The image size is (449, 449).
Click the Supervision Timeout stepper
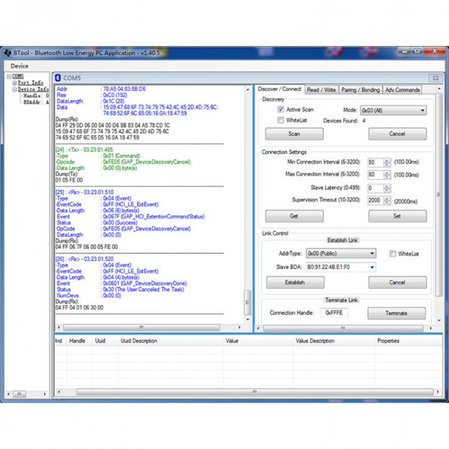coord(387,201)
